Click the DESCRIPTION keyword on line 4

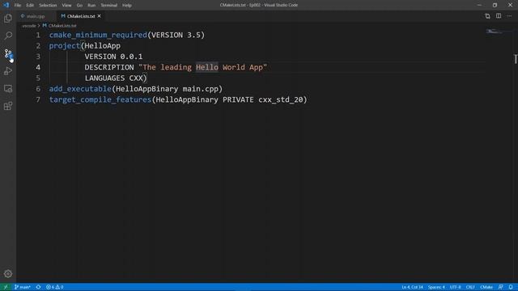pyautogui.click(x=109, y=67)
